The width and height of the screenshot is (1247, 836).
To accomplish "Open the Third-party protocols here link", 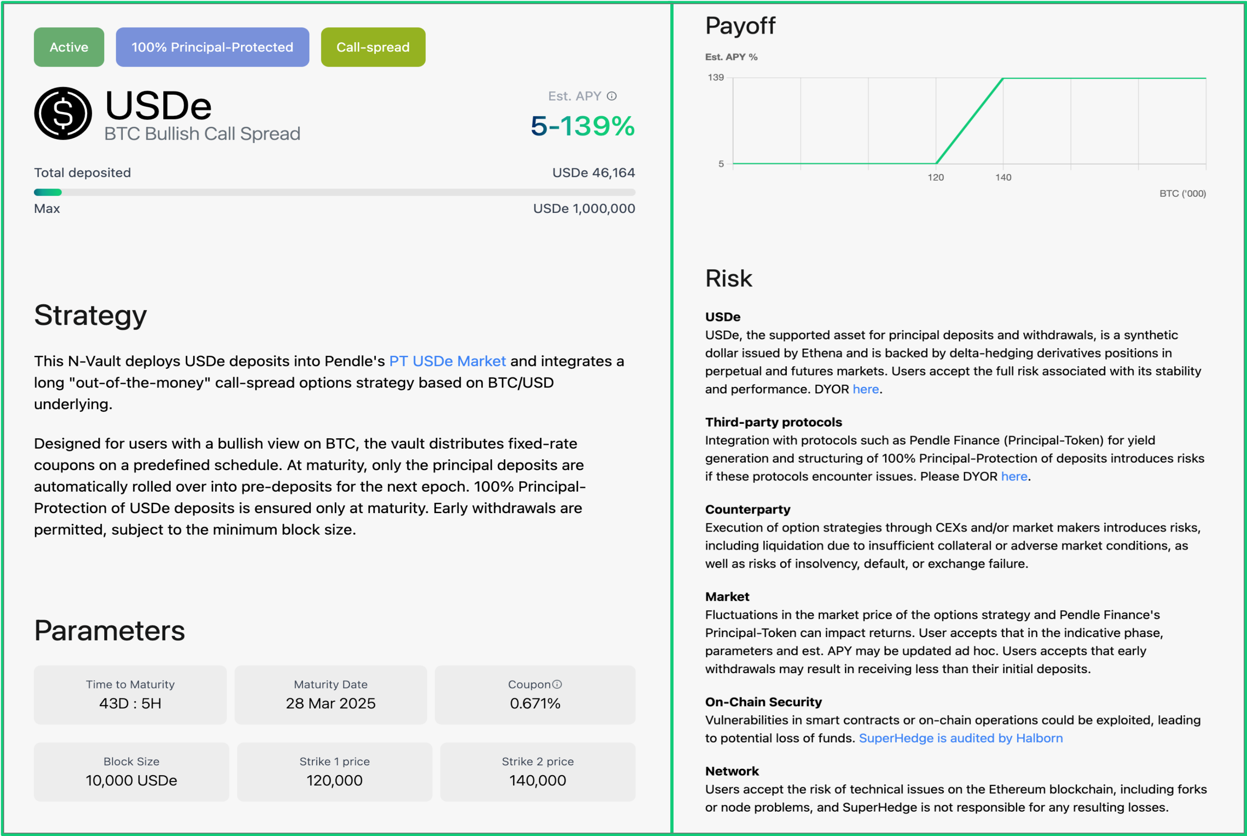I will (1013, 476).
